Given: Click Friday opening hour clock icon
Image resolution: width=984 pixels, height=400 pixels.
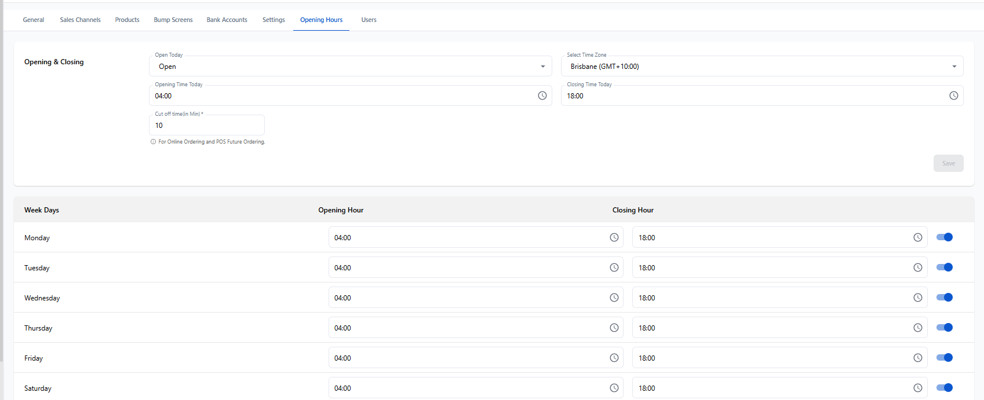Looking at the screenshot, I should 614,358.
